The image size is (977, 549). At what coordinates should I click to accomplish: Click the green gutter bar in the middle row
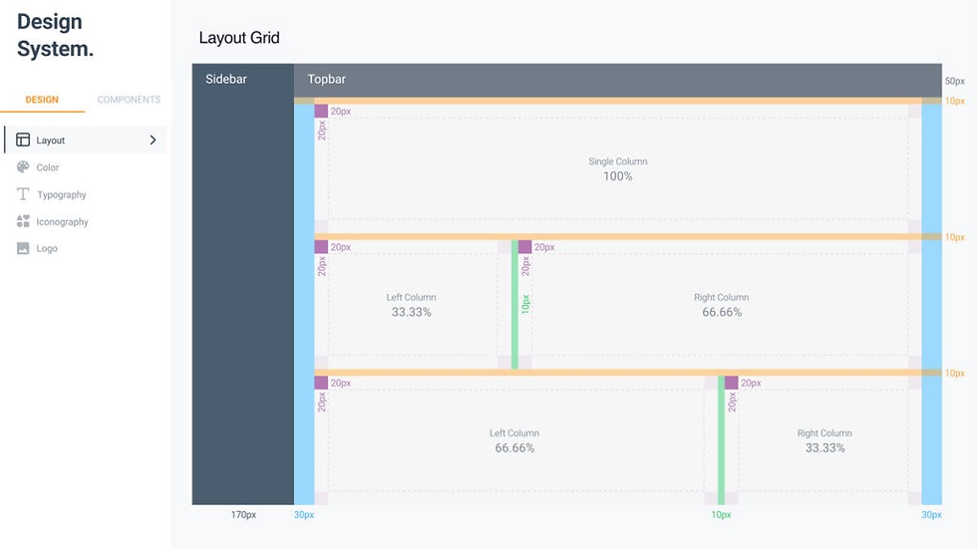(514, 305)
